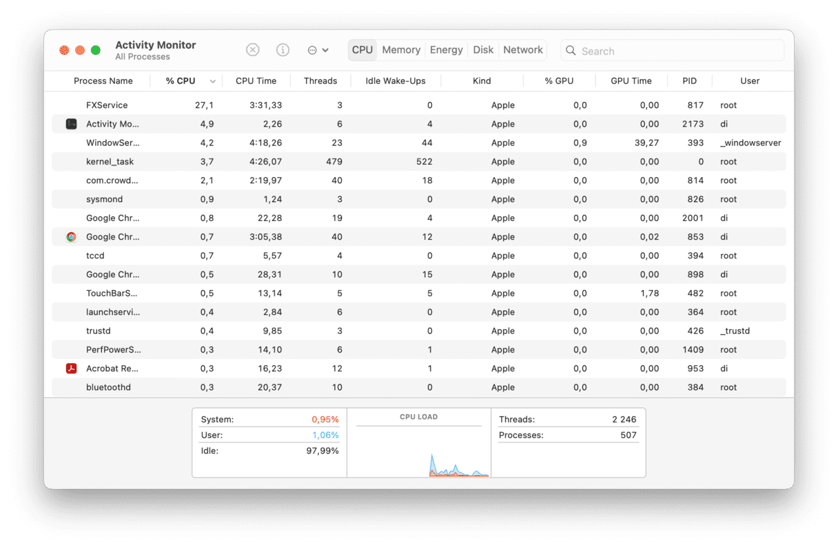The image size is (838, 547).
Task: Select Google Chrome process with PID 2001
Action: point(419,218)
